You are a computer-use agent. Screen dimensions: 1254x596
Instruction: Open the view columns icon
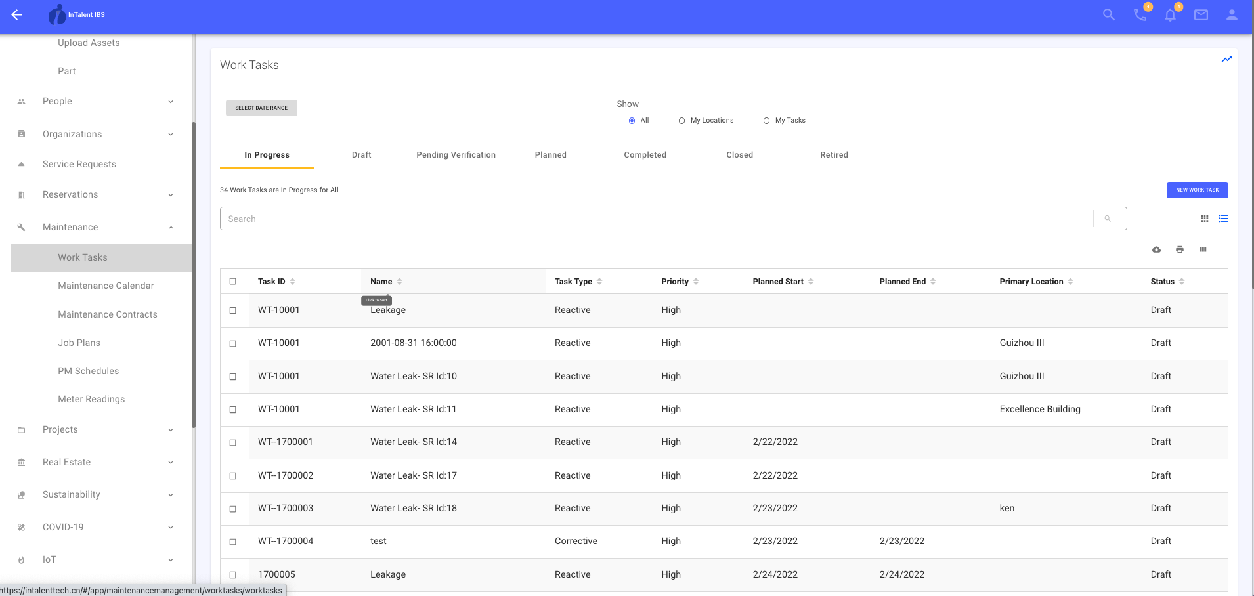tap(1203, 249)
